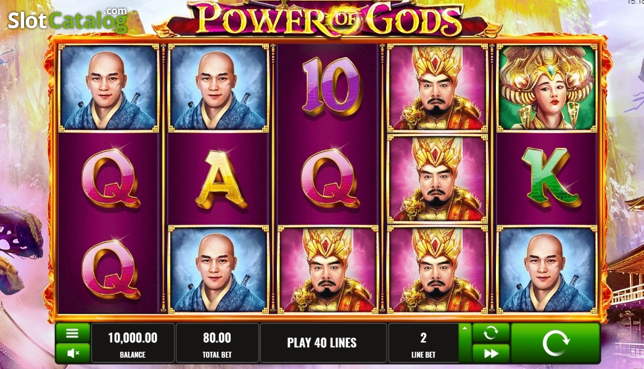The image size is (644, 369).
Task: Click the top-left bald monk symbol
Action: point(109,87)
